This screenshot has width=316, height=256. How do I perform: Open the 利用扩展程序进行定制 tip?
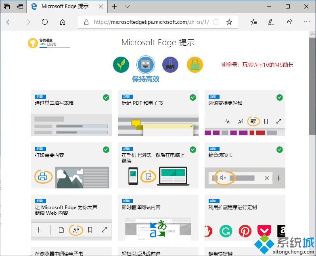(x=245, y=218)
